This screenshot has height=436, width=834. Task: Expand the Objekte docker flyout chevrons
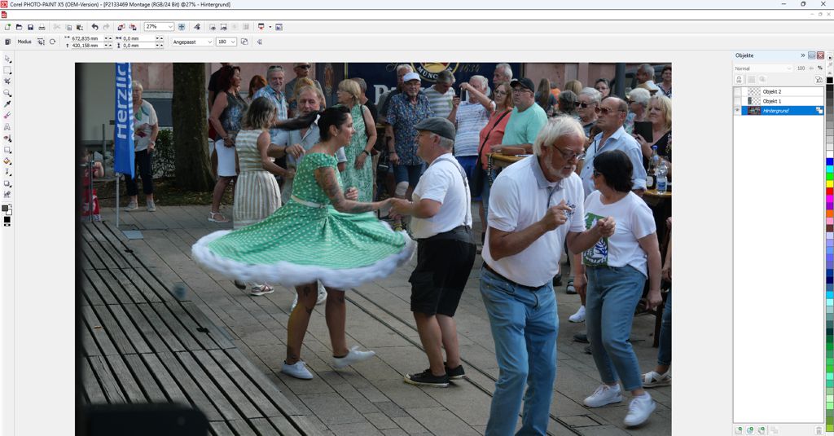[802, 55]
